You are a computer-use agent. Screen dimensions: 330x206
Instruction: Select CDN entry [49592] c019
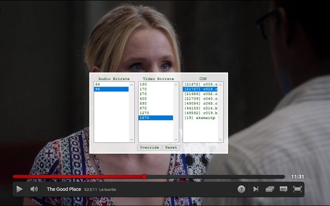pyautogui.click(x=200, y=113)
